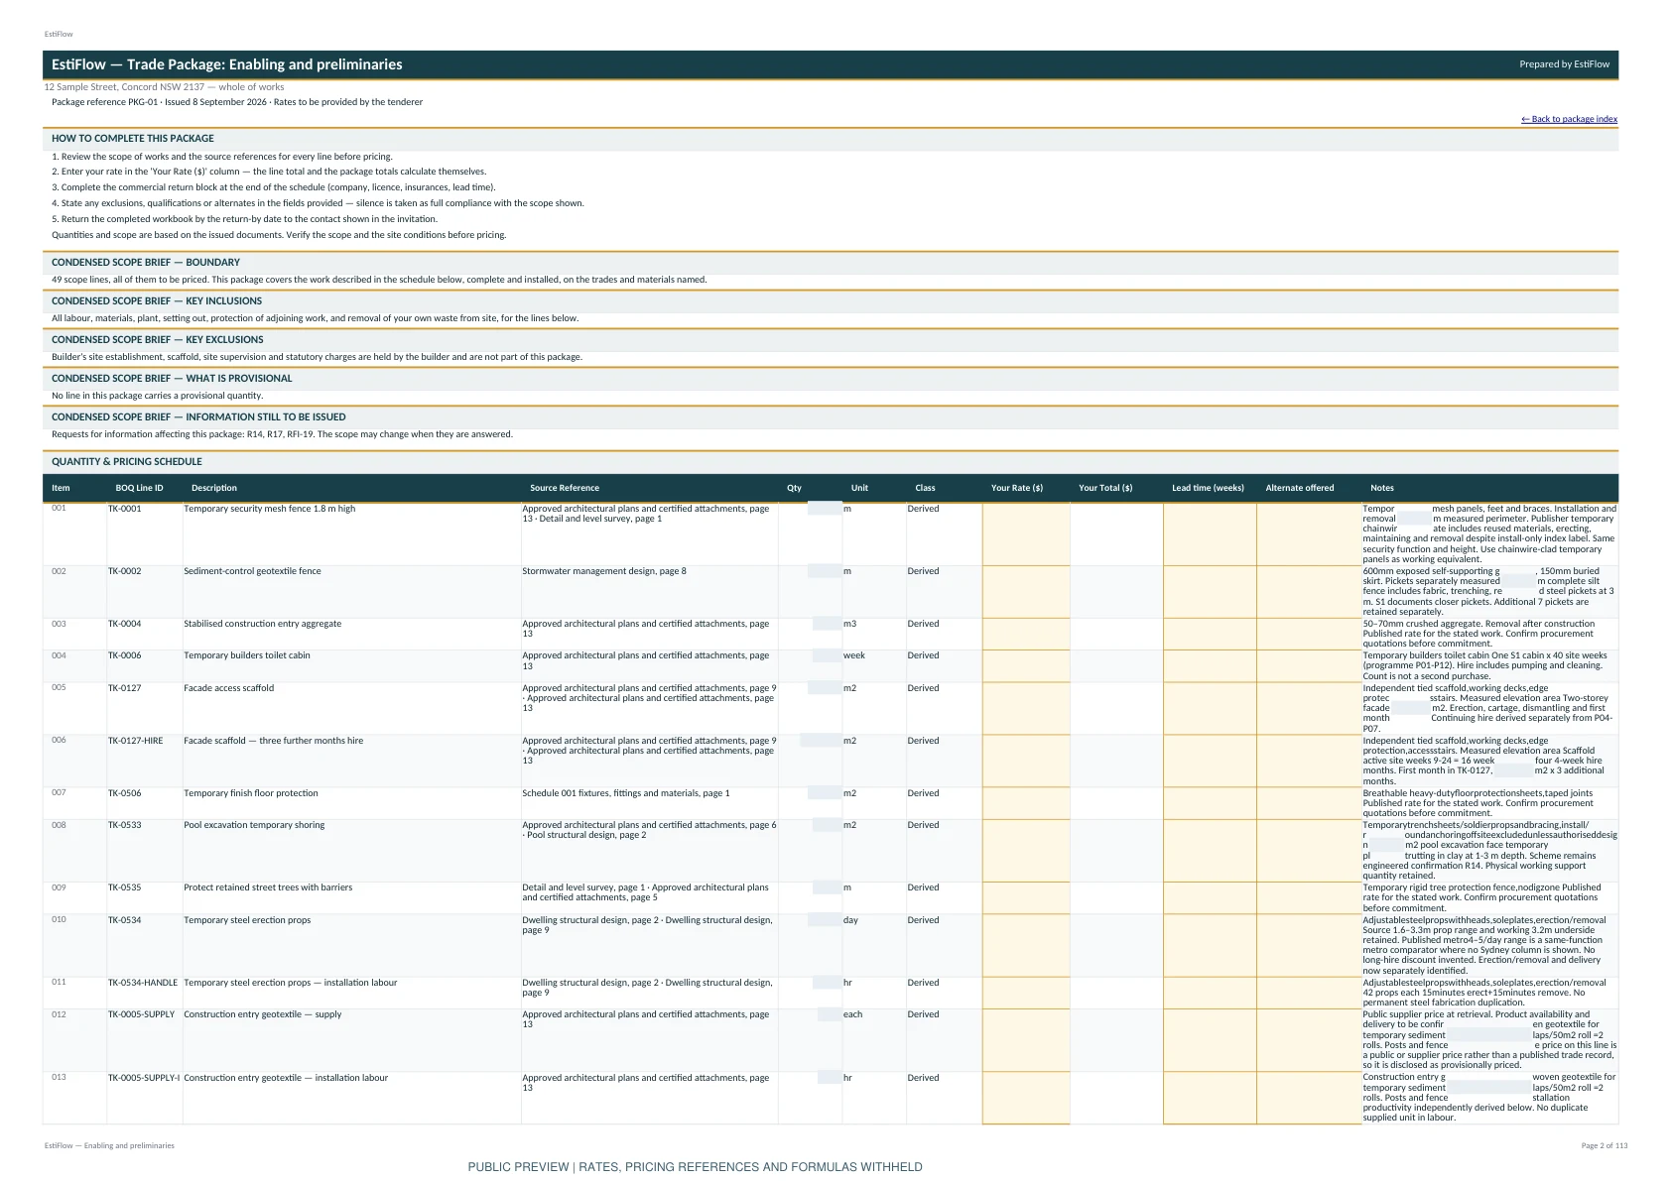Click 'Package reference PKG-01' issue line
Viewport: 1671px width, 1181px height.
click(x=237, y=102)
